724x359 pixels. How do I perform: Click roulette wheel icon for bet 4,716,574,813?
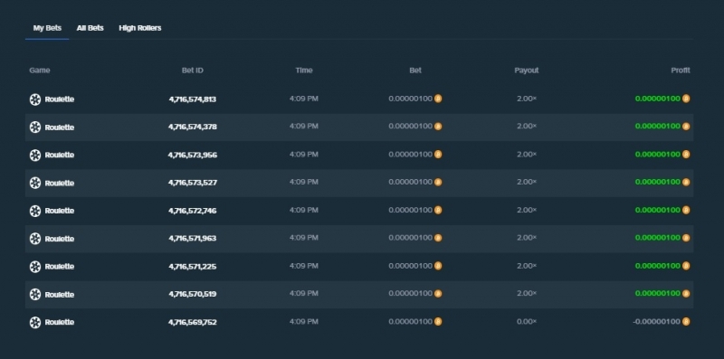click(x=35, y=99)
